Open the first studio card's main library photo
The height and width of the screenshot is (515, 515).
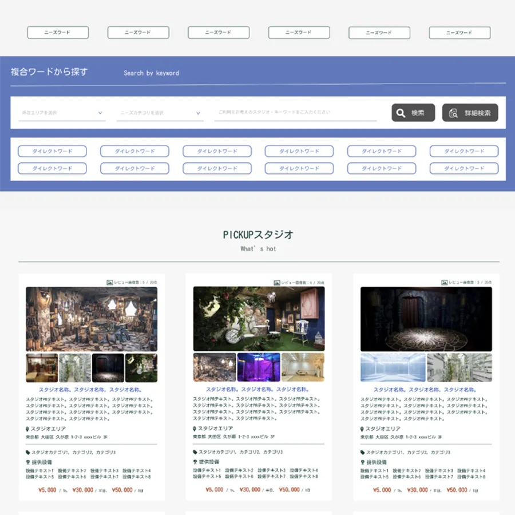click(x=92, y=319)
